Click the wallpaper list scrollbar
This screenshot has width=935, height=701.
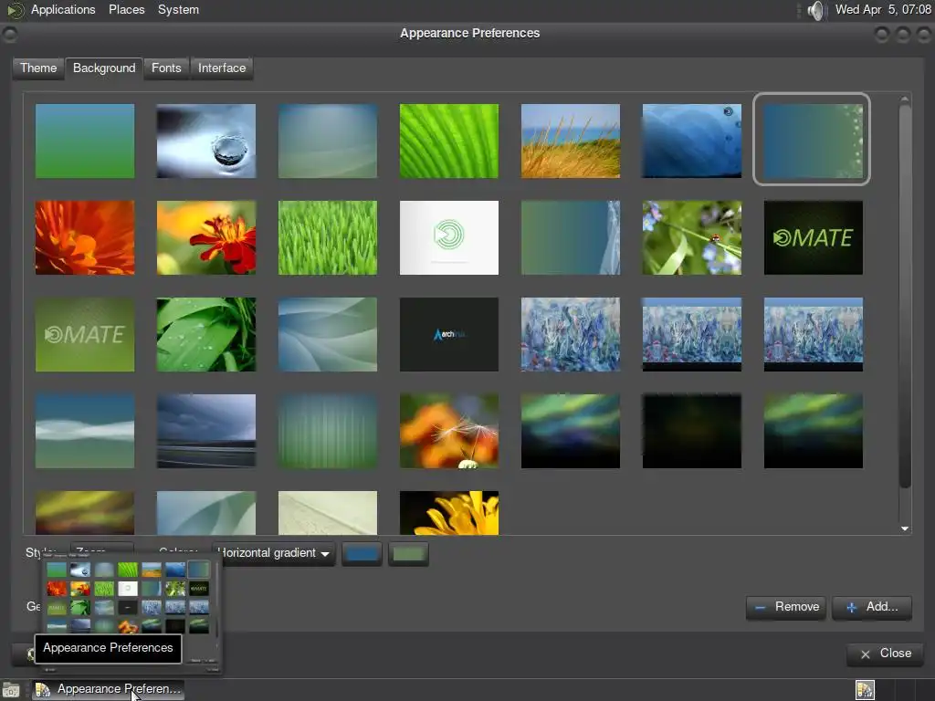(905, 297)
